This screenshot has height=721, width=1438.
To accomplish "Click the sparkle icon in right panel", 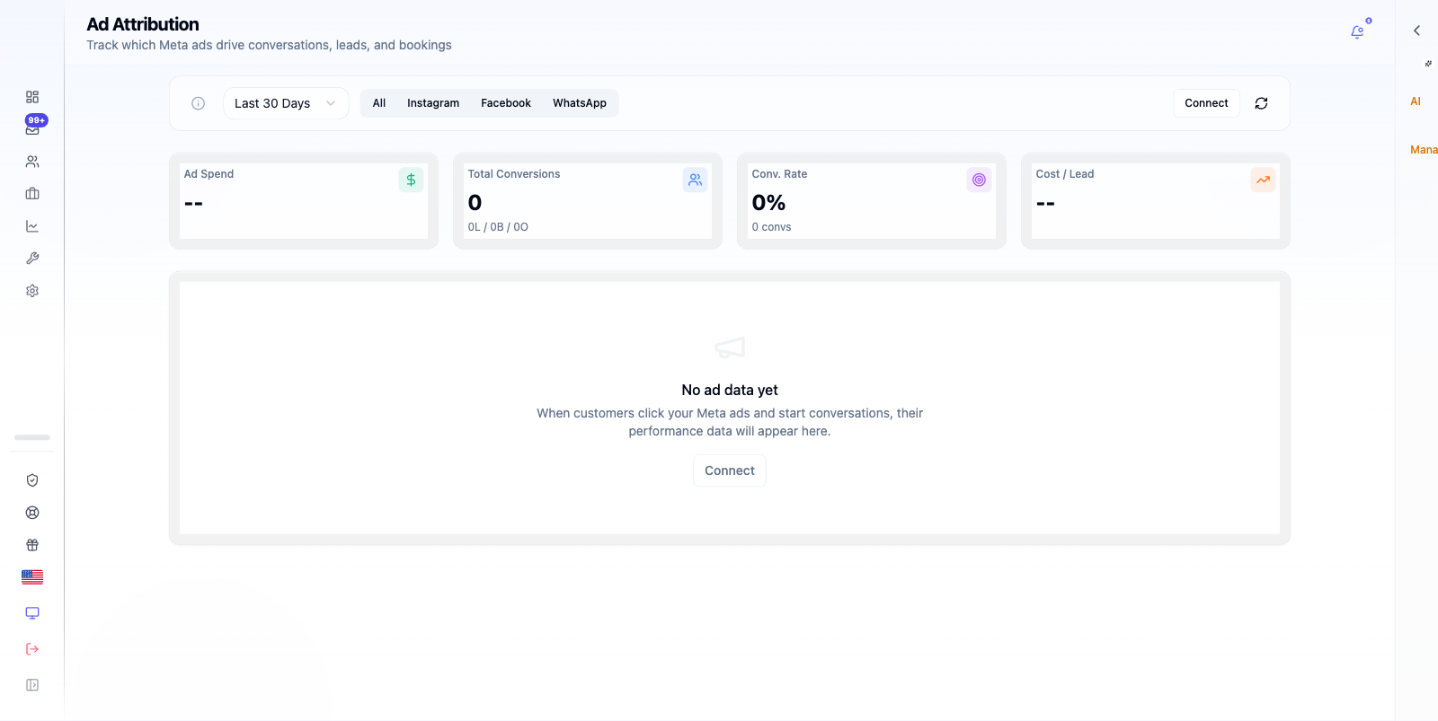I will (1428, 64).
